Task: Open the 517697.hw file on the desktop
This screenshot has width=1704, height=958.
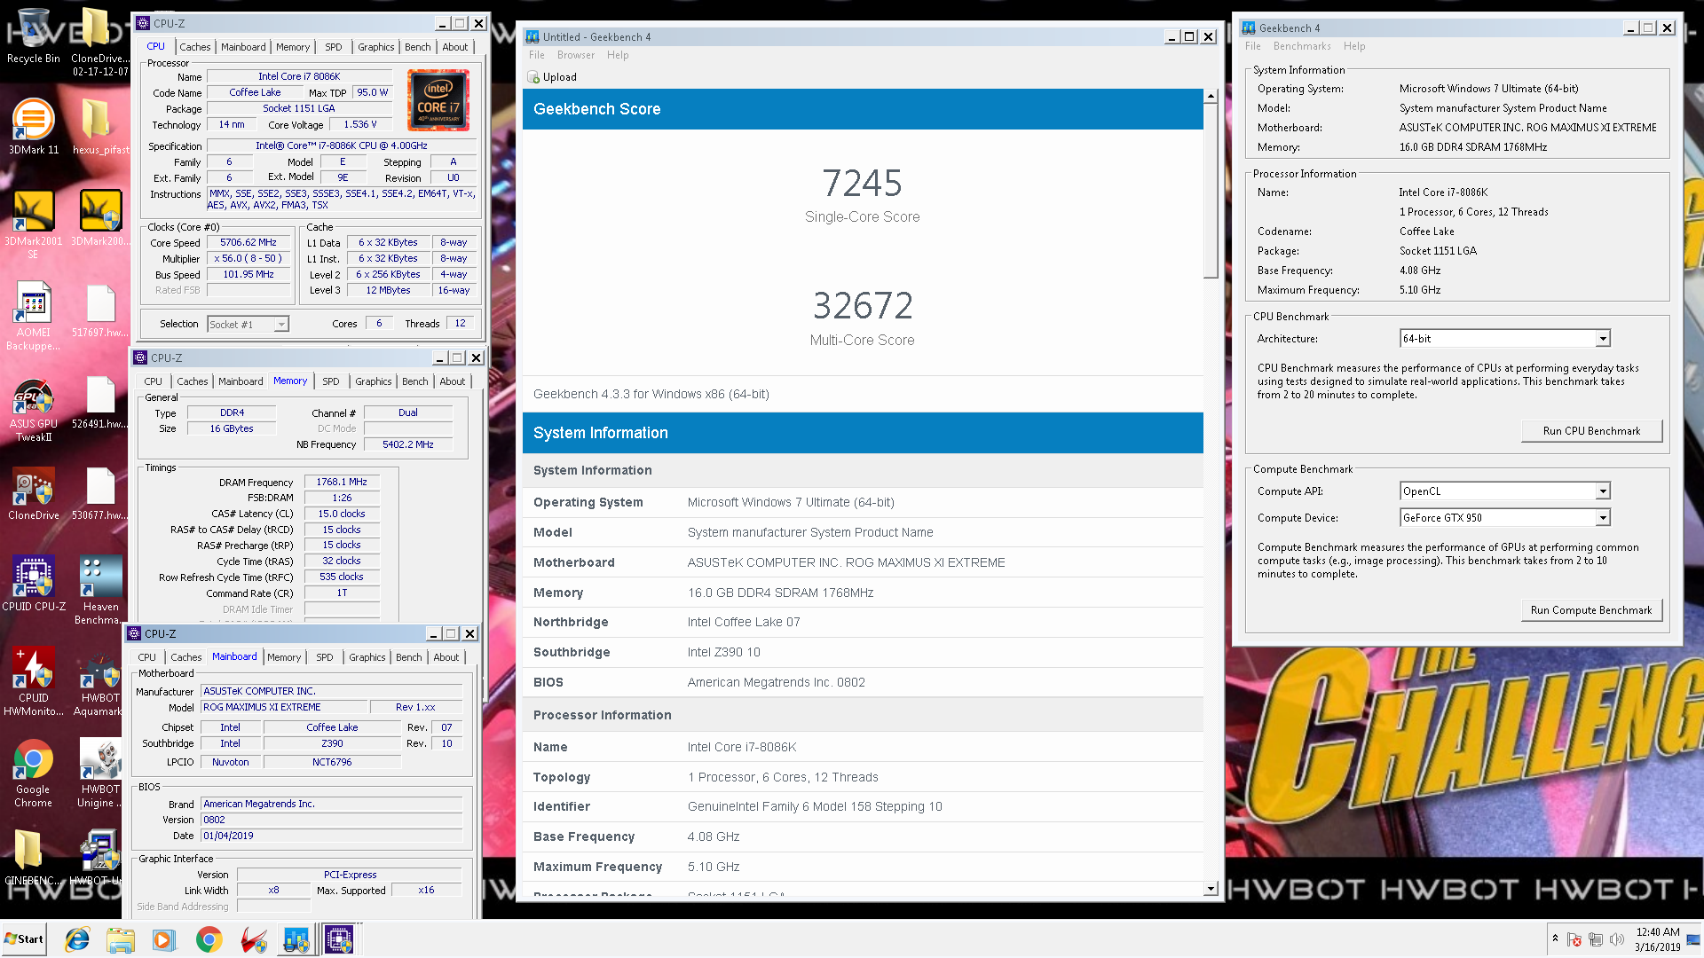Action: [99, 310]
